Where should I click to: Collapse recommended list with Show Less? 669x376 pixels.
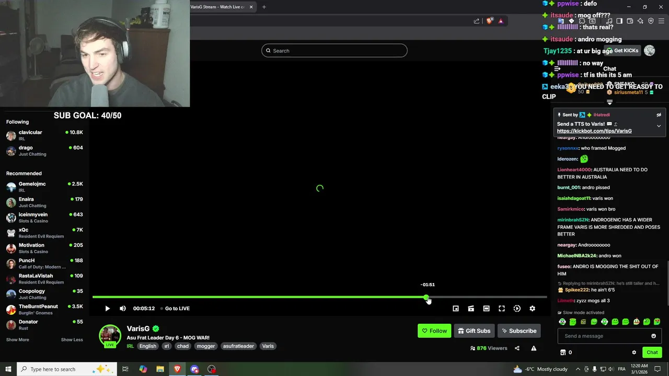point(72,340)
